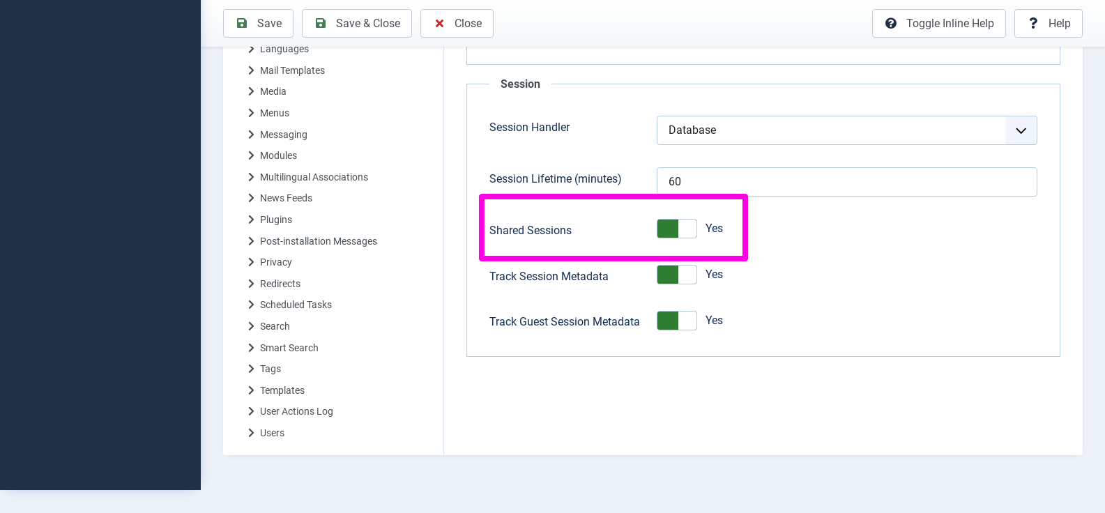Toggle the Shared Sessions switch
The image size is (1105, 513).
point(677,229)
